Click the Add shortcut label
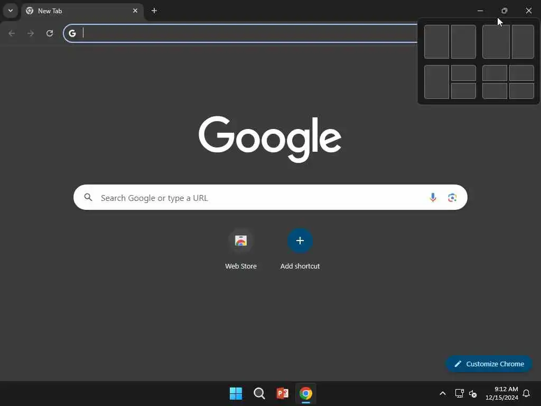Image resolution: width=541 pixels, height=406 pixels. (300, 266)
